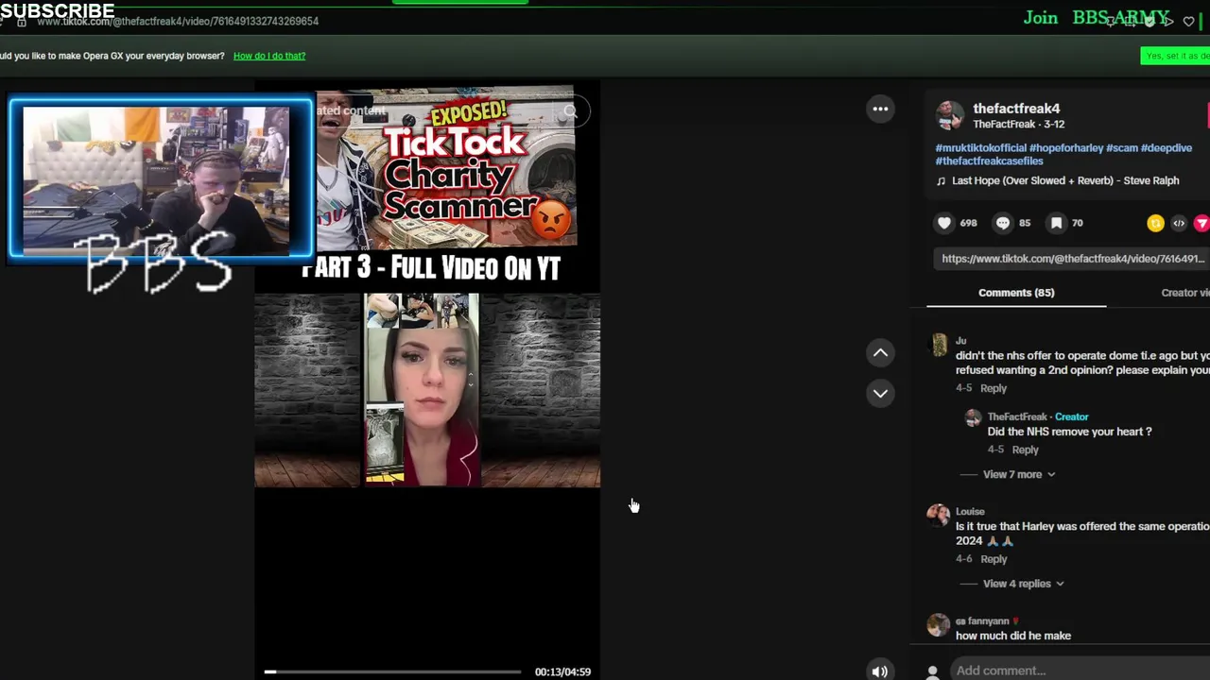1210x680 pixels.
Task: Expand View 7 more replies
Action: pyautogui.click(x=1019, y=474)
